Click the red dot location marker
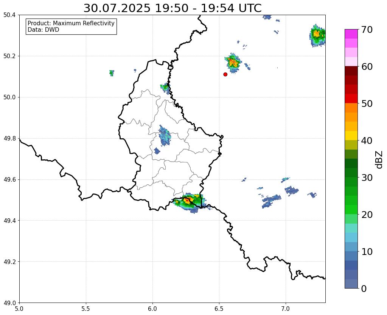Screen dimensions: 387x315 (225, 74)
